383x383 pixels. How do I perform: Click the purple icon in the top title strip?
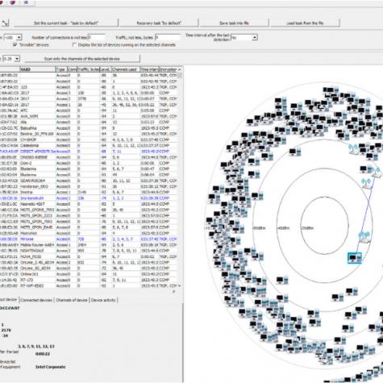point(12,2)
